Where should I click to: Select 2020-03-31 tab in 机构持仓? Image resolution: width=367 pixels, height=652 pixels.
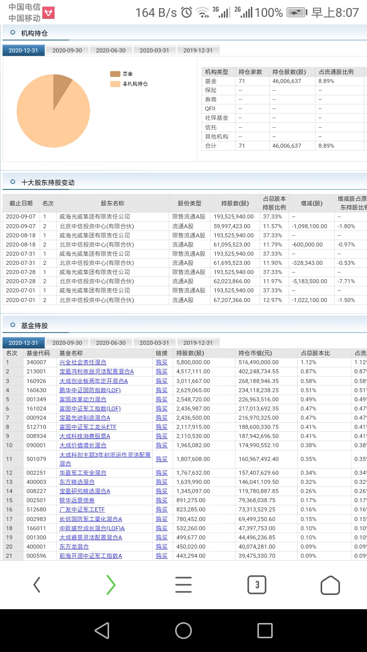154,50
